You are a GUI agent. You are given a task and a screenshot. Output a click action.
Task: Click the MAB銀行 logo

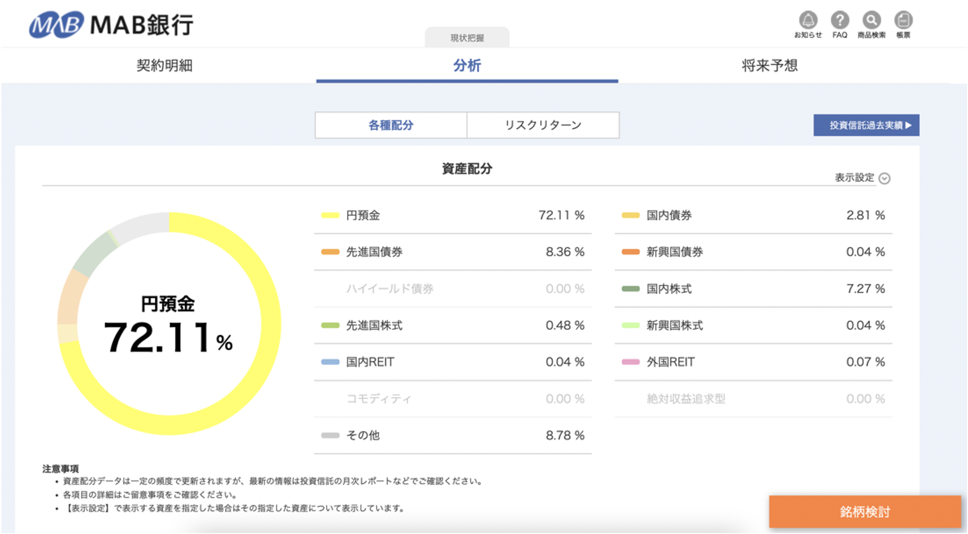111,24
